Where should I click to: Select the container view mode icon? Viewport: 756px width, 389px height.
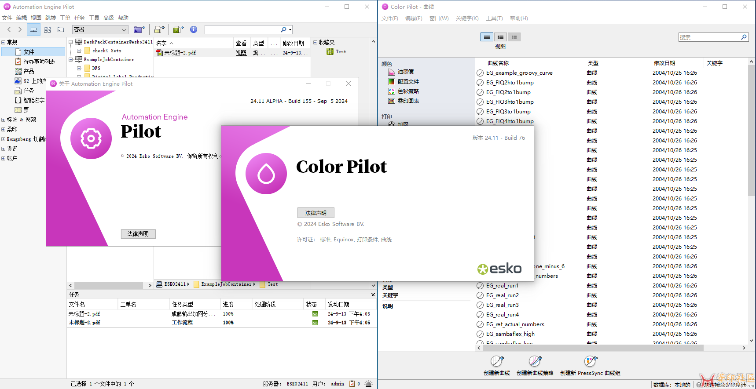point(33,29)
